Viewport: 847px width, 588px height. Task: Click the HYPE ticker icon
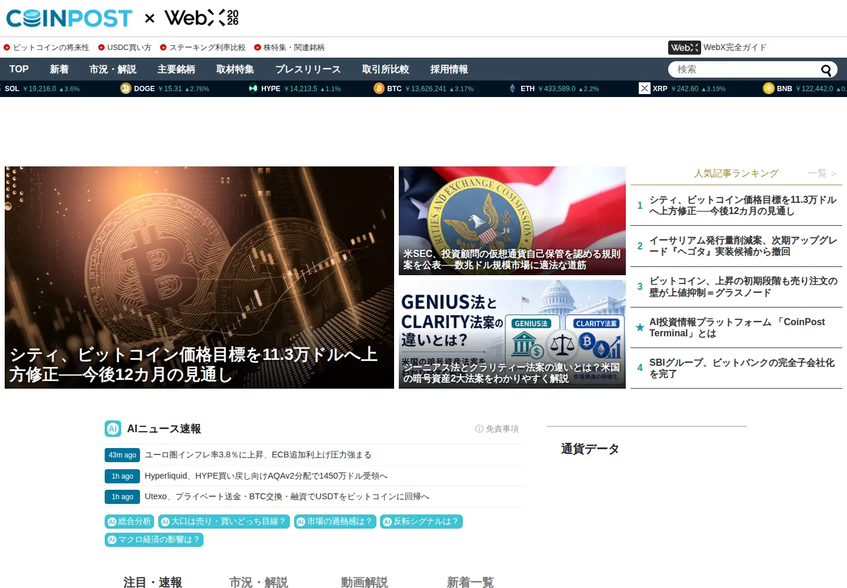[253, 89]
